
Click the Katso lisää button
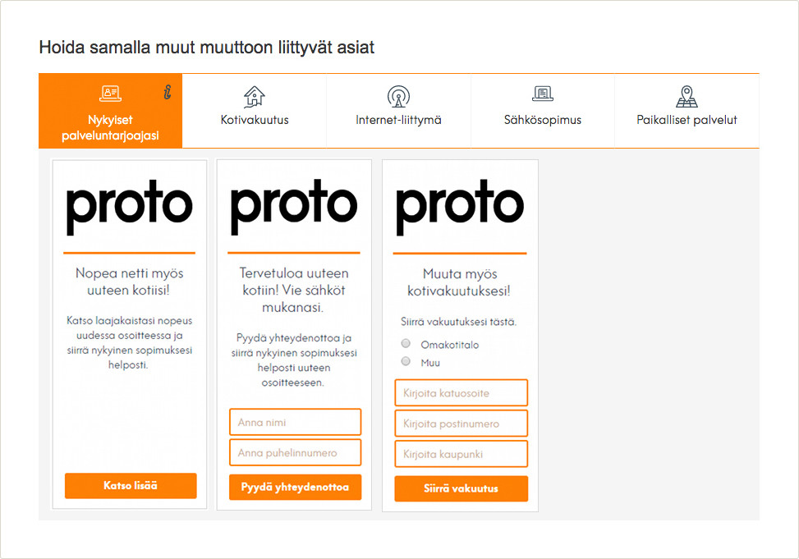click(x=131, y=486)
